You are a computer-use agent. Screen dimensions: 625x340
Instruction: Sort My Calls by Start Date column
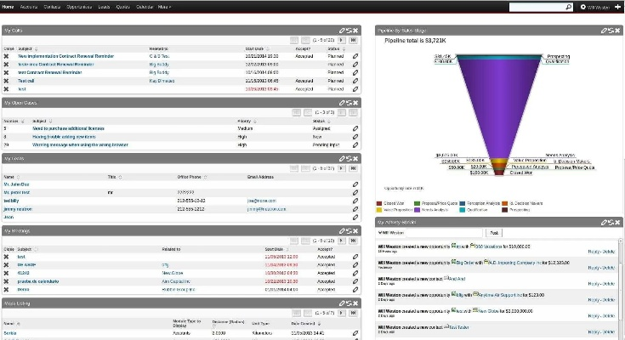coord(254,49)
